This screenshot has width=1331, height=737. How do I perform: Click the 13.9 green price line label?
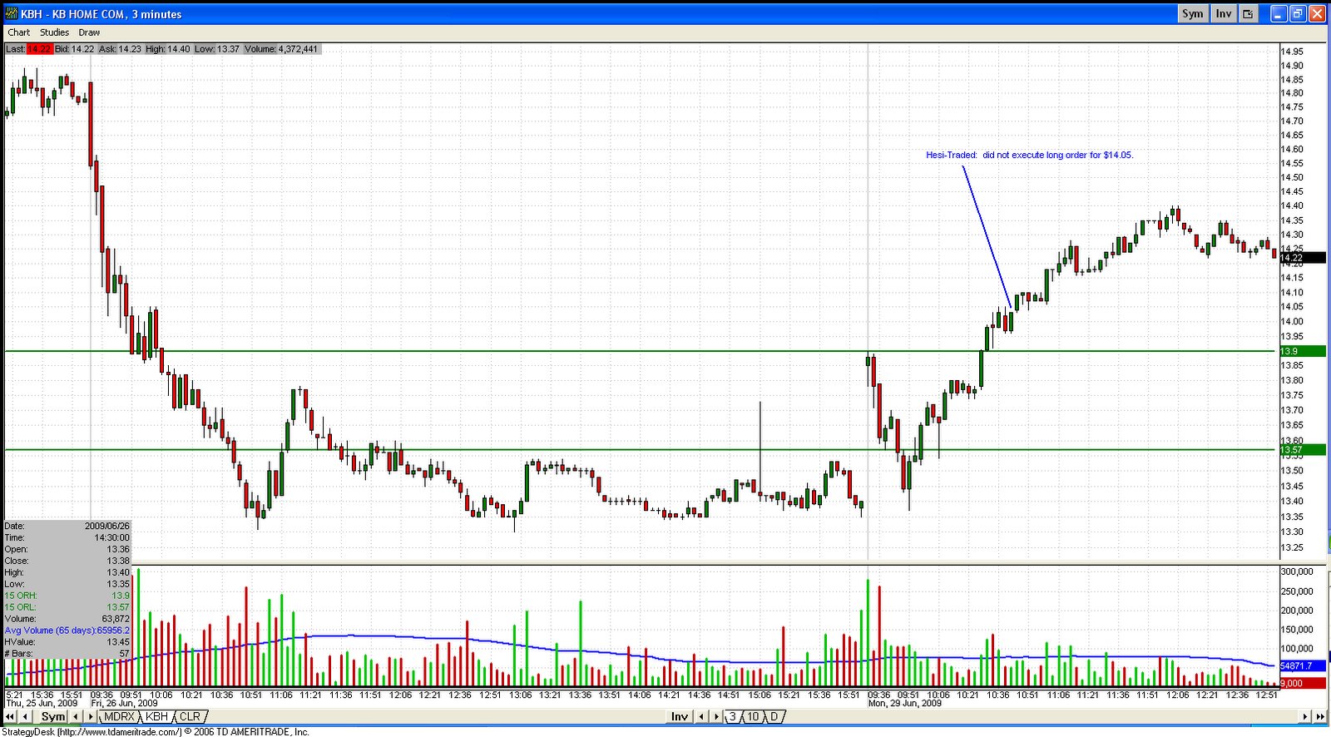coord(1302,351)
